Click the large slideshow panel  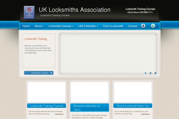[x=108, y=54]
